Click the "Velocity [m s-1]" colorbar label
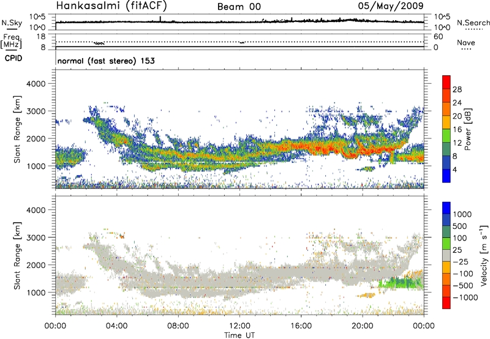 [484, 255]
